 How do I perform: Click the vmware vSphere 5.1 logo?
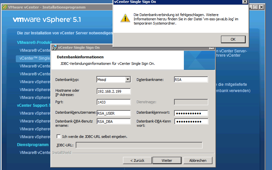coord(47,20)
